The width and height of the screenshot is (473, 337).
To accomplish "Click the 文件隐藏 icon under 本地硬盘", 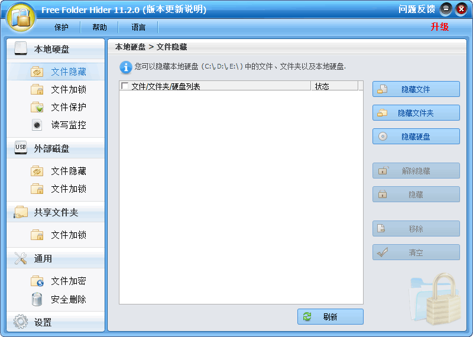I will [x=37, y=72].
